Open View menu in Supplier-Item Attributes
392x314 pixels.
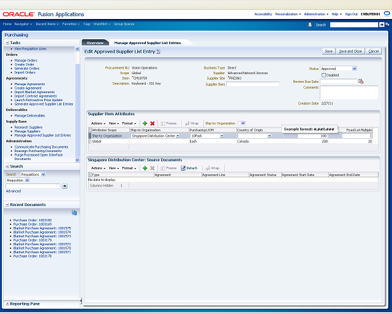[113, 123]
